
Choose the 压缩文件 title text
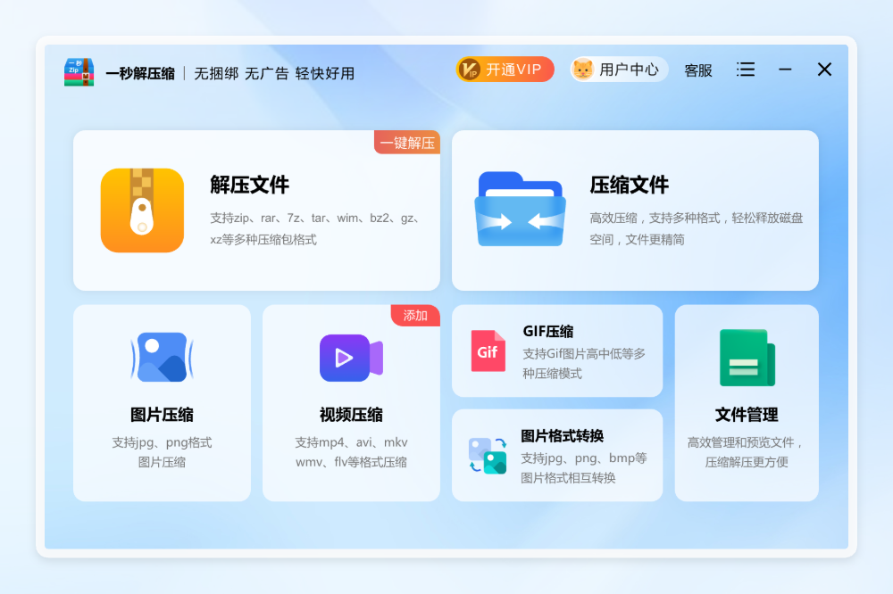(x=629, y=185)
